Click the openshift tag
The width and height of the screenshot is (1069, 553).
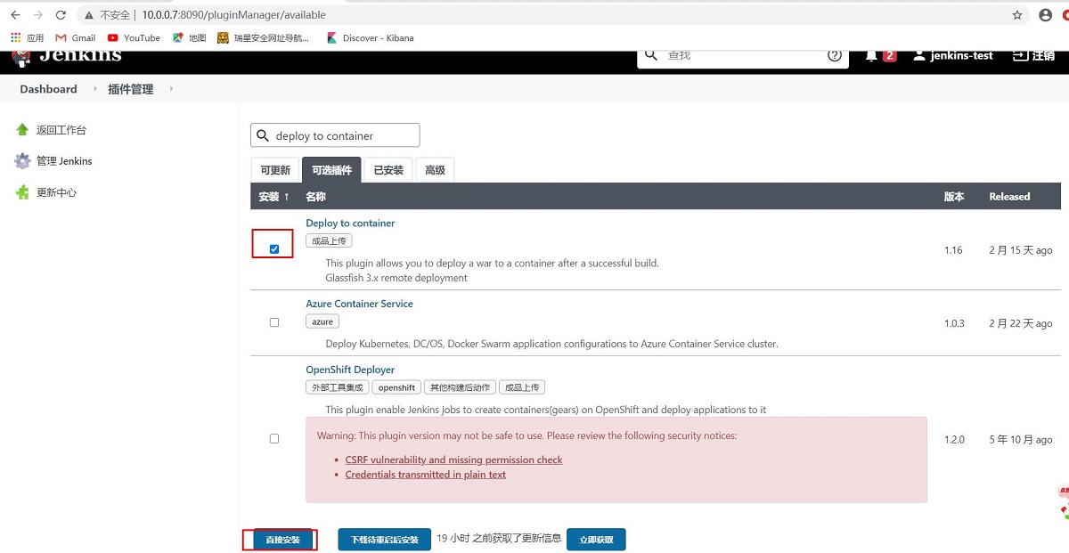pos(396,387)
